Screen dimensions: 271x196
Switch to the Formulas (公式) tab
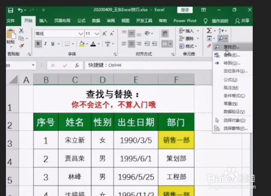[x=81, y=21]
